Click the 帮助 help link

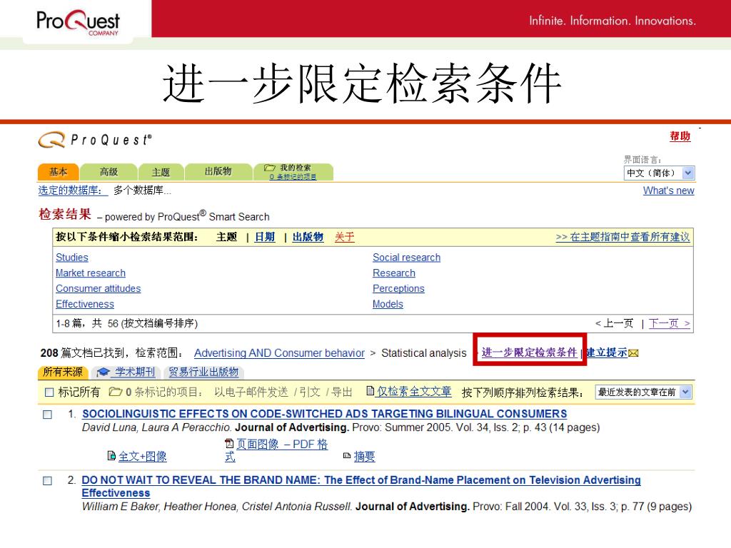point(680,136)
